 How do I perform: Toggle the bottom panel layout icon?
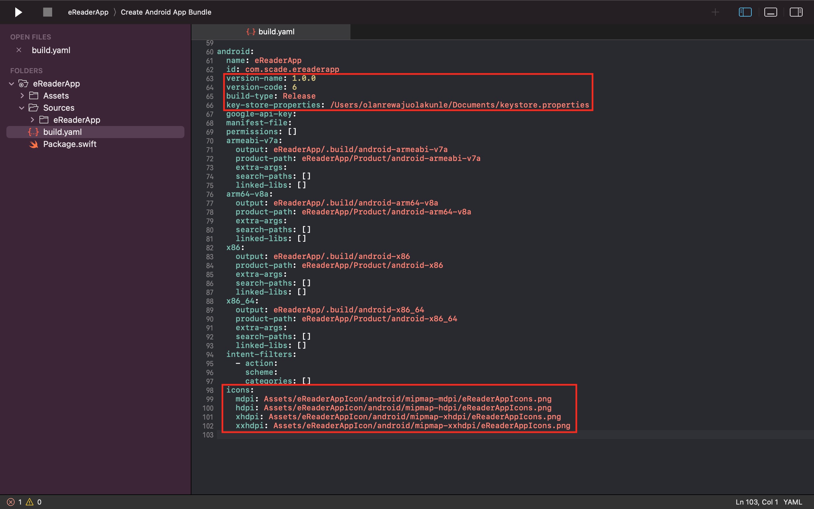click(770, 12)
